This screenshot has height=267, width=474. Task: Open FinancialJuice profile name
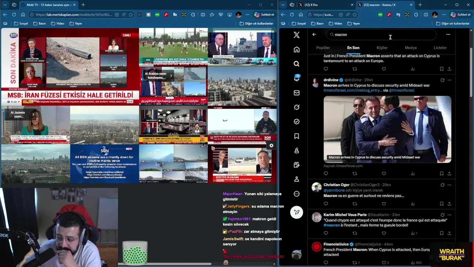(336, 244)
